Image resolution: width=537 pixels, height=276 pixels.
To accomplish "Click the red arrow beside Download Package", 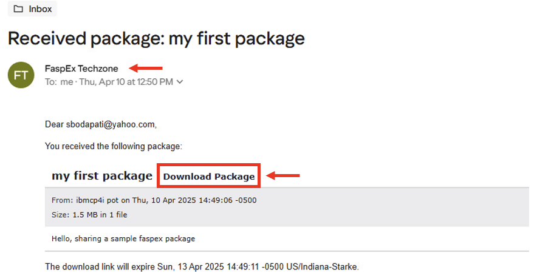I will pyautogui.click(x=283, y=176).
